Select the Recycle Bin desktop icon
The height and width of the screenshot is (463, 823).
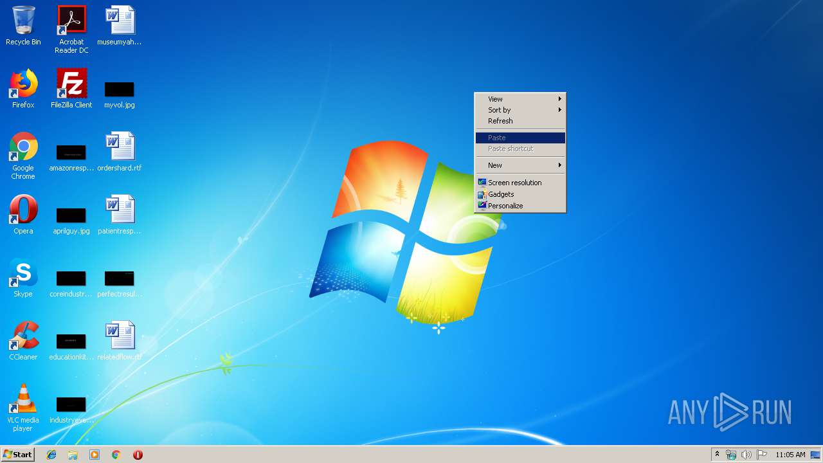(x=23, y=26)
